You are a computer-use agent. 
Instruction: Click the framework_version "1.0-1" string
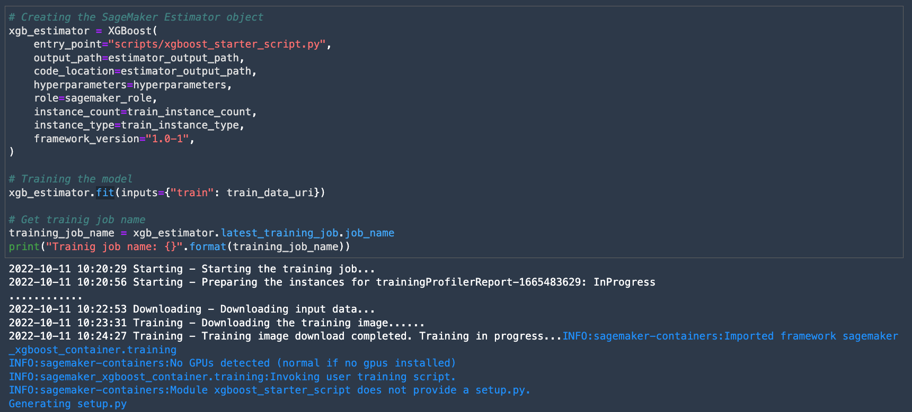pos(167,139)
